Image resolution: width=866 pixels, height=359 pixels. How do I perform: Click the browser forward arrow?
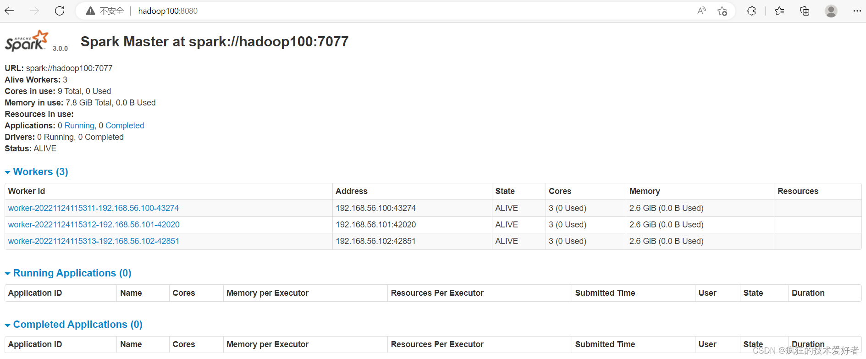click(x=34, y=11)
